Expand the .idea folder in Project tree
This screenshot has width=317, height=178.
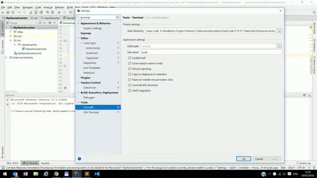click(10, 32)
